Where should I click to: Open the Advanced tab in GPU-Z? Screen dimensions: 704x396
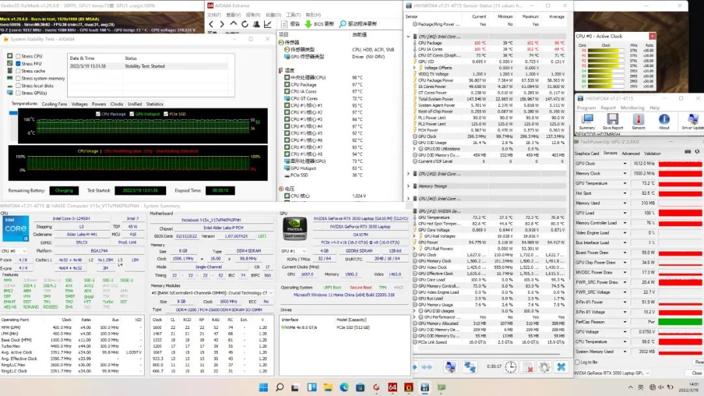[x=630, y=154]
